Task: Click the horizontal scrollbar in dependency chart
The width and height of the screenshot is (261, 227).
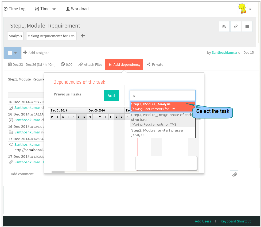Action: click(58, 172)
